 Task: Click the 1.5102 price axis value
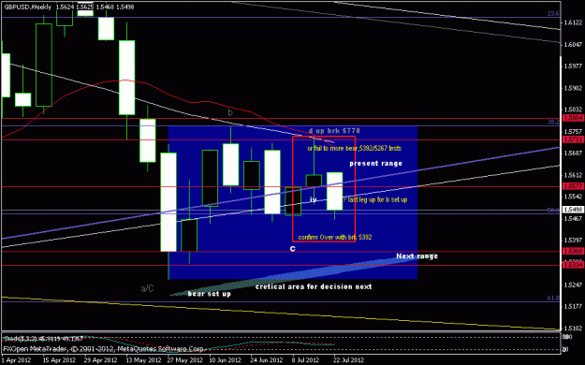tap(574, 328)
